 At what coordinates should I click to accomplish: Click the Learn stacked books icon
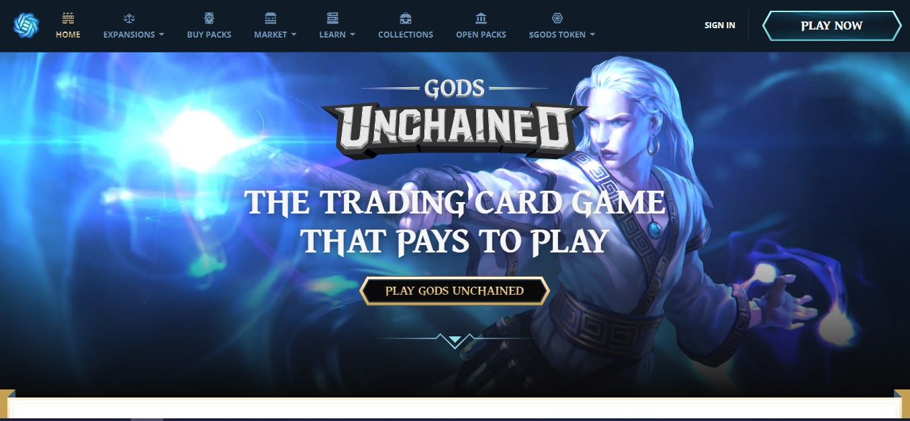332,18
